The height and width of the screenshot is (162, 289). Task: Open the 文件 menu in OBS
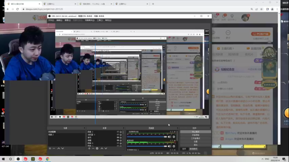(51, 20)
